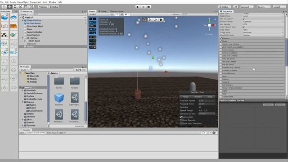
Task: Click Restart in Particle Effect panel
Action: (x=198, y=97)
